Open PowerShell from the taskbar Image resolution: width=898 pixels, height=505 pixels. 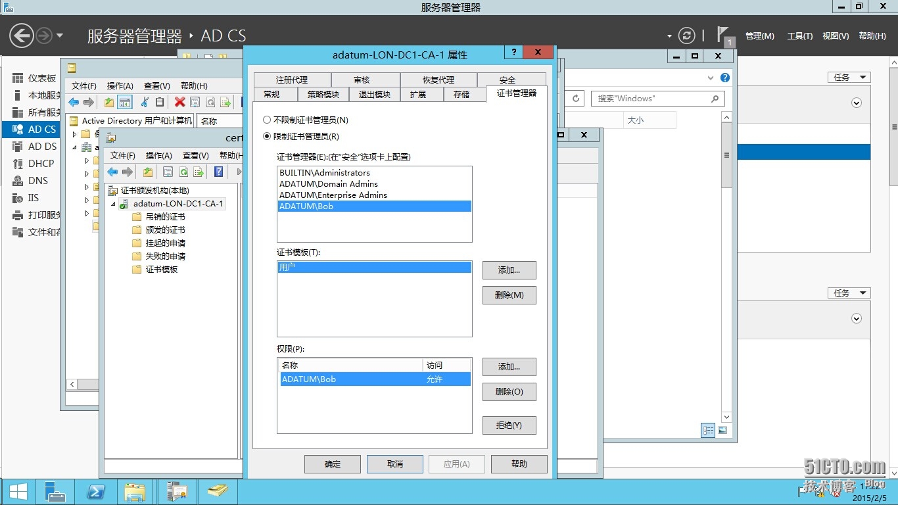click(96, 492)
